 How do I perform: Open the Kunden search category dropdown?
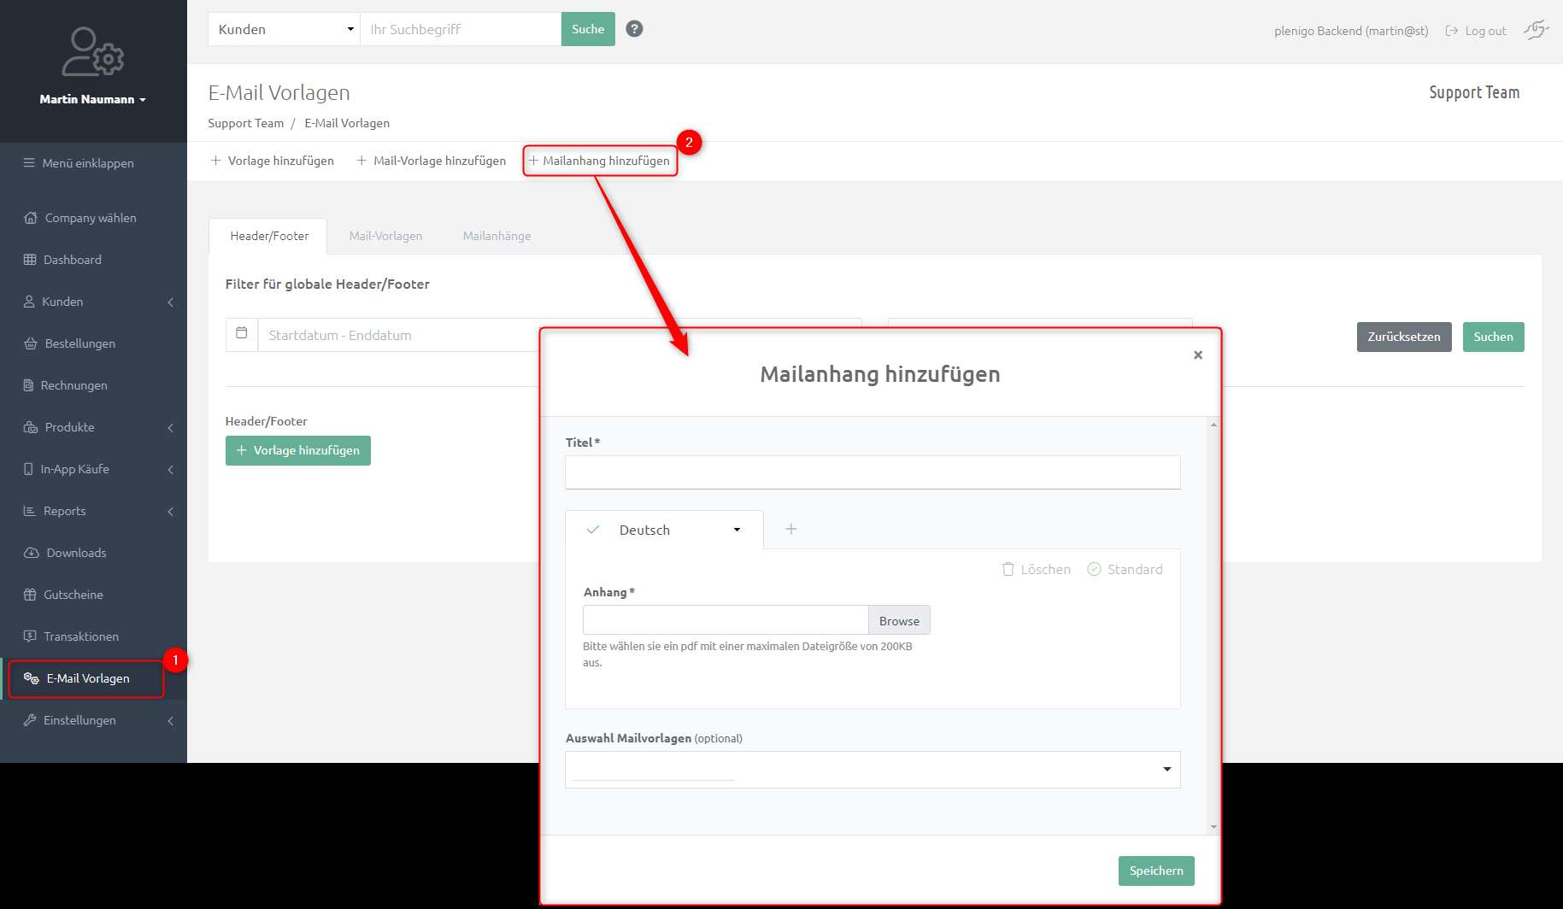pos(284,29)
